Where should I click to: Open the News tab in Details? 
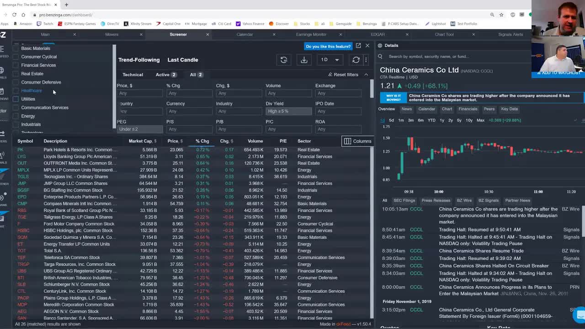click(x=406, y=109)
